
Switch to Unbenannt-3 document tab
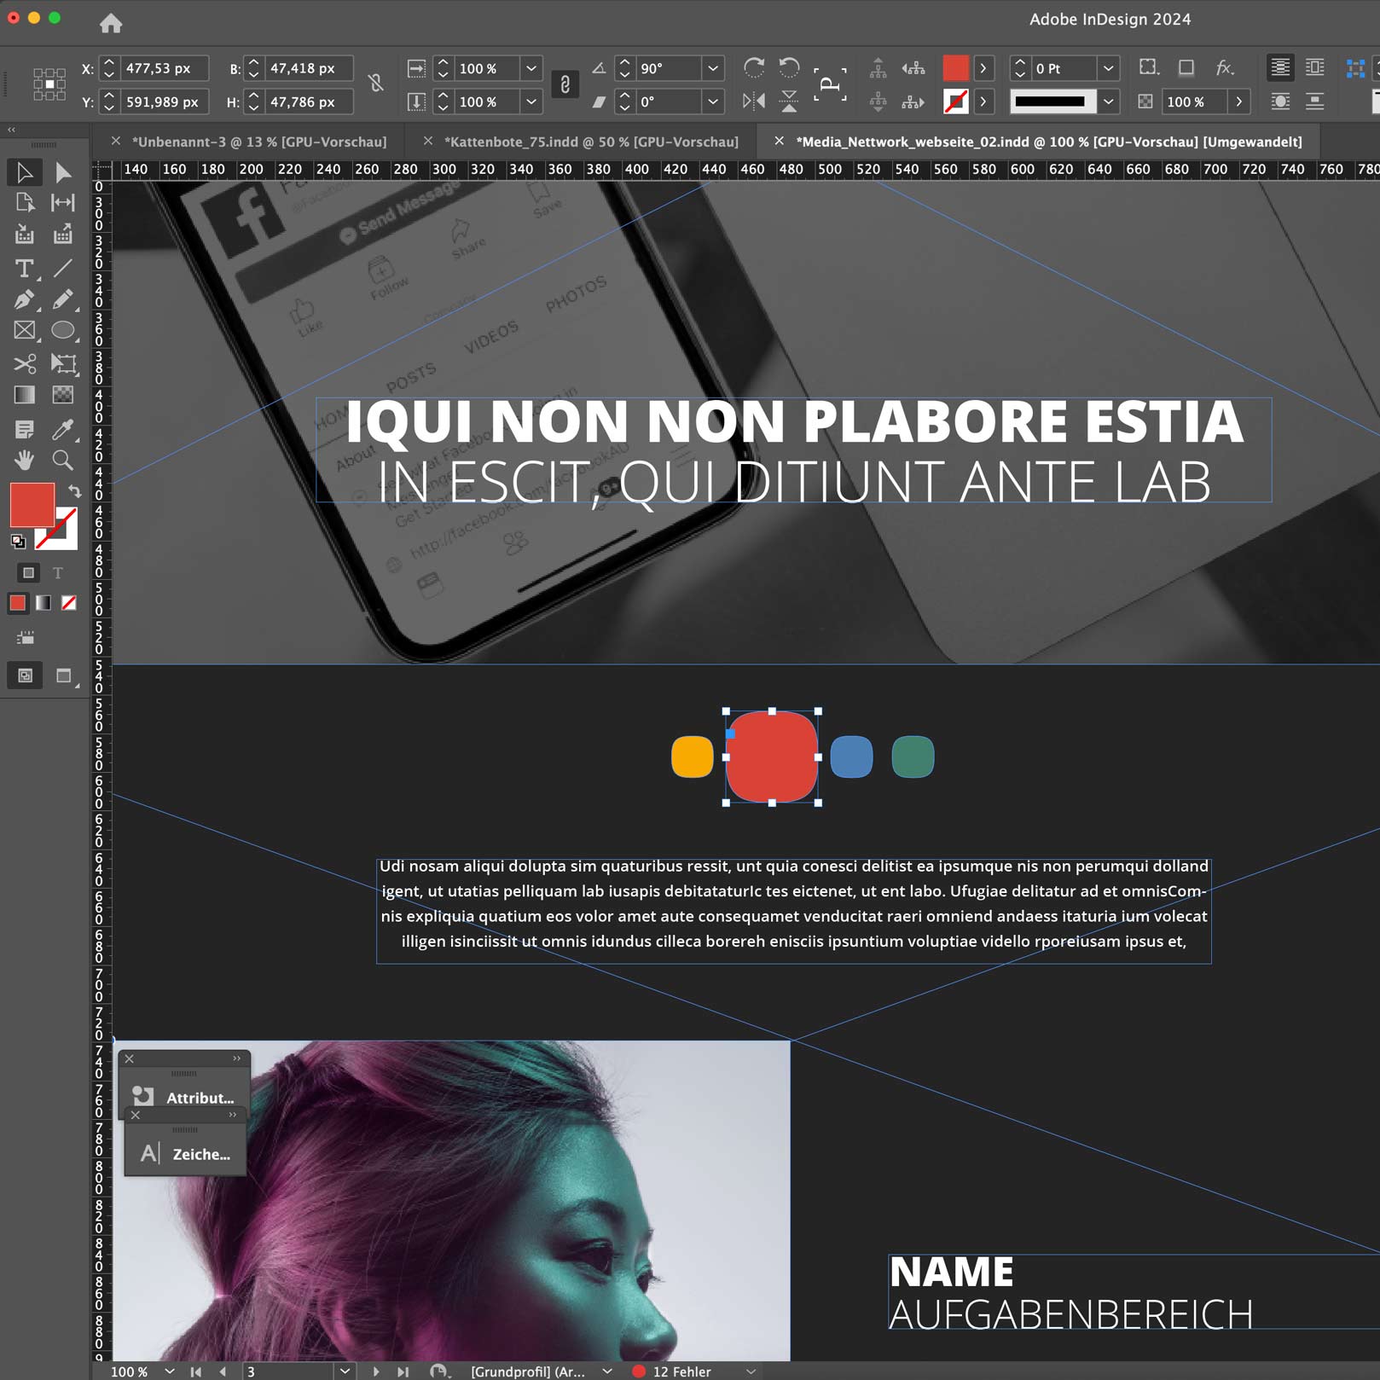pyautogui.click(x=259, y=142)
